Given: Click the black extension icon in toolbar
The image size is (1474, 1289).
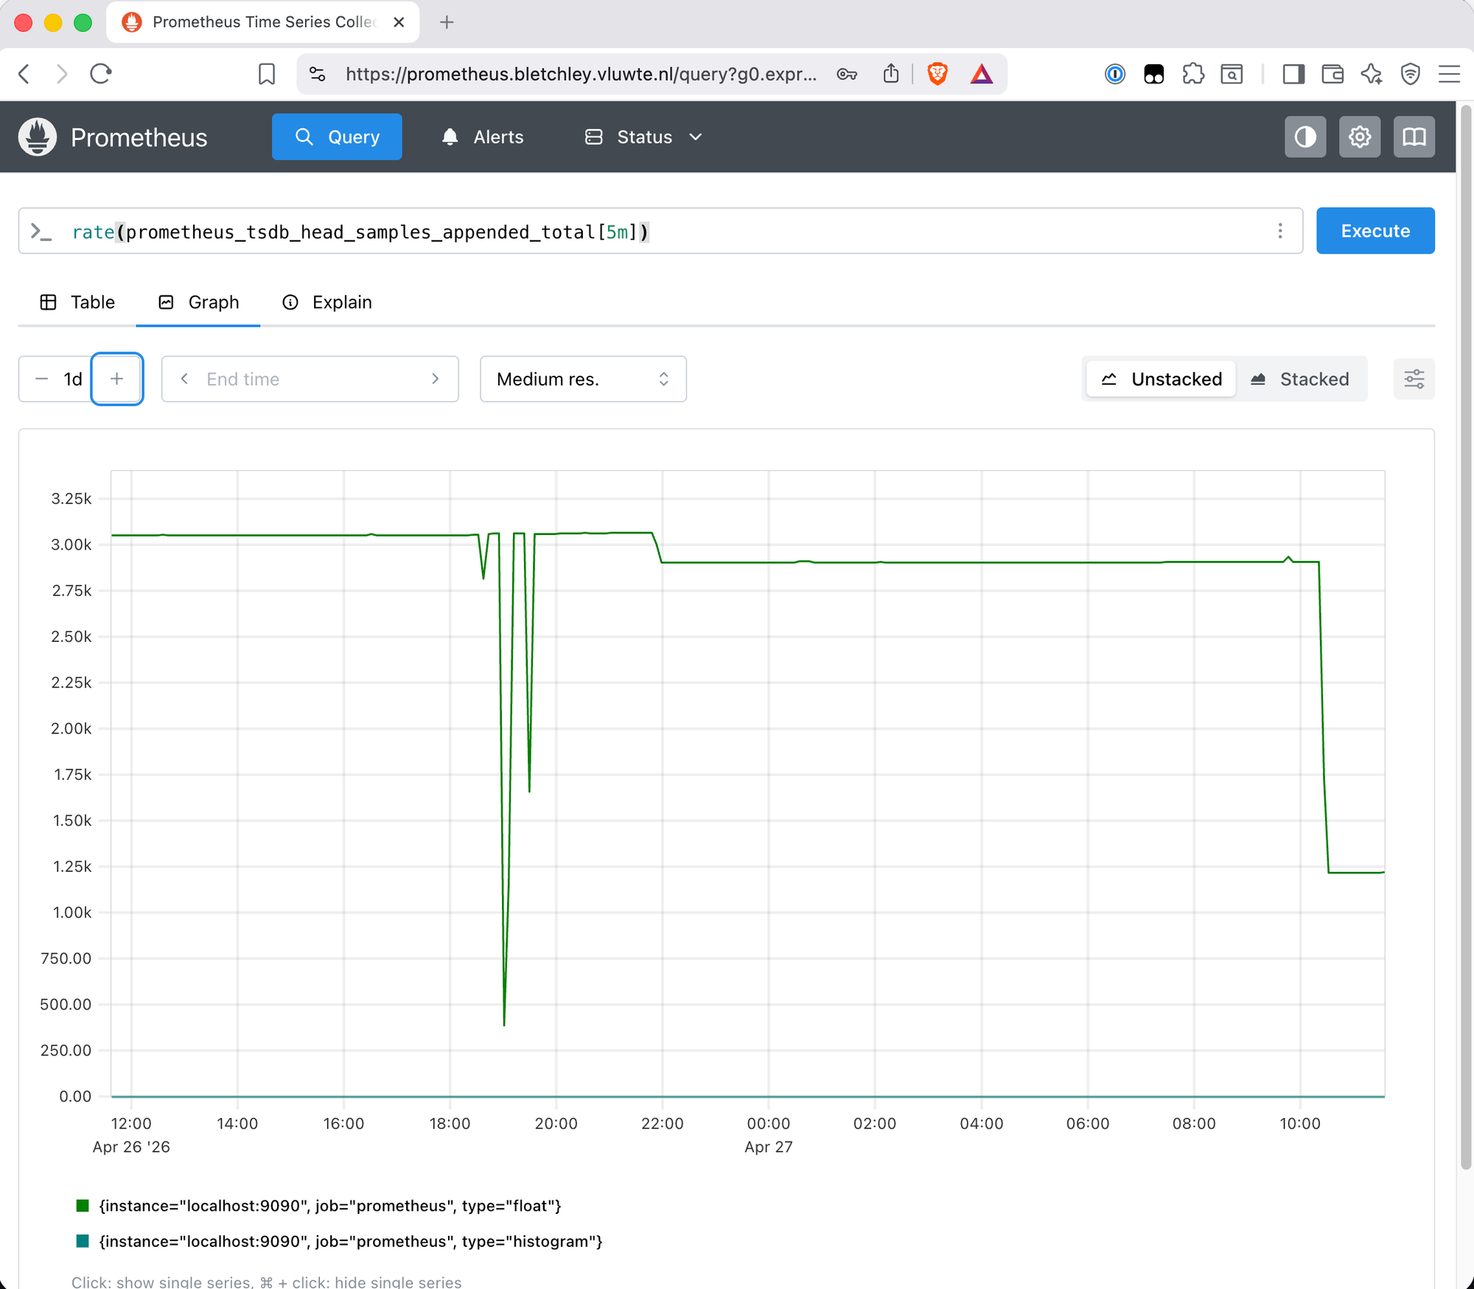Looking at the screenshot, I should click(x=1154, y=74).
